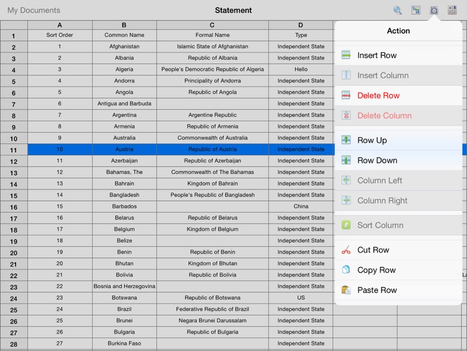Click the green Sort Column icon
Screen dimensions: 467x351
[346, 225]
